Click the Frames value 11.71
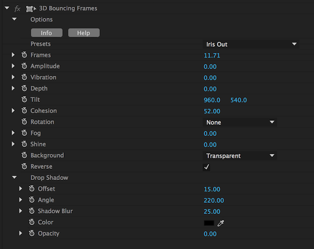The image size is (314, 249). 212,55
